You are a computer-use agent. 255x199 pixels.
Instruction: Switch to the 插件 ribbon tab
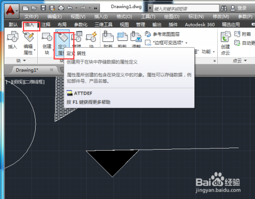(x=173, y=24)
